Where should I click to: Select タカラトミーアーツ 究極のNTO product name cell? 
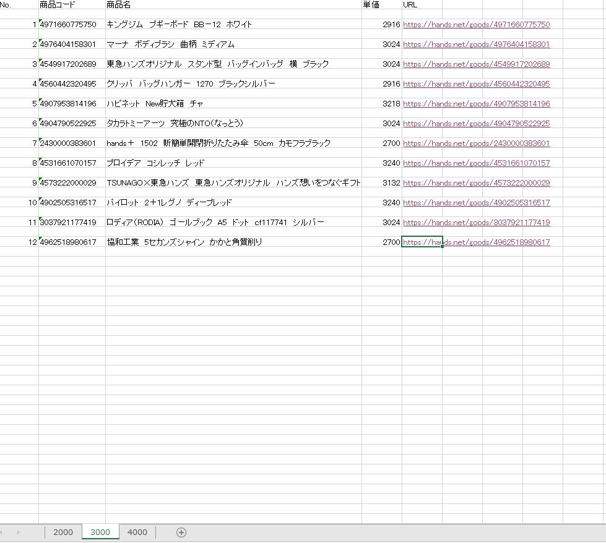(x=233, y=123)
